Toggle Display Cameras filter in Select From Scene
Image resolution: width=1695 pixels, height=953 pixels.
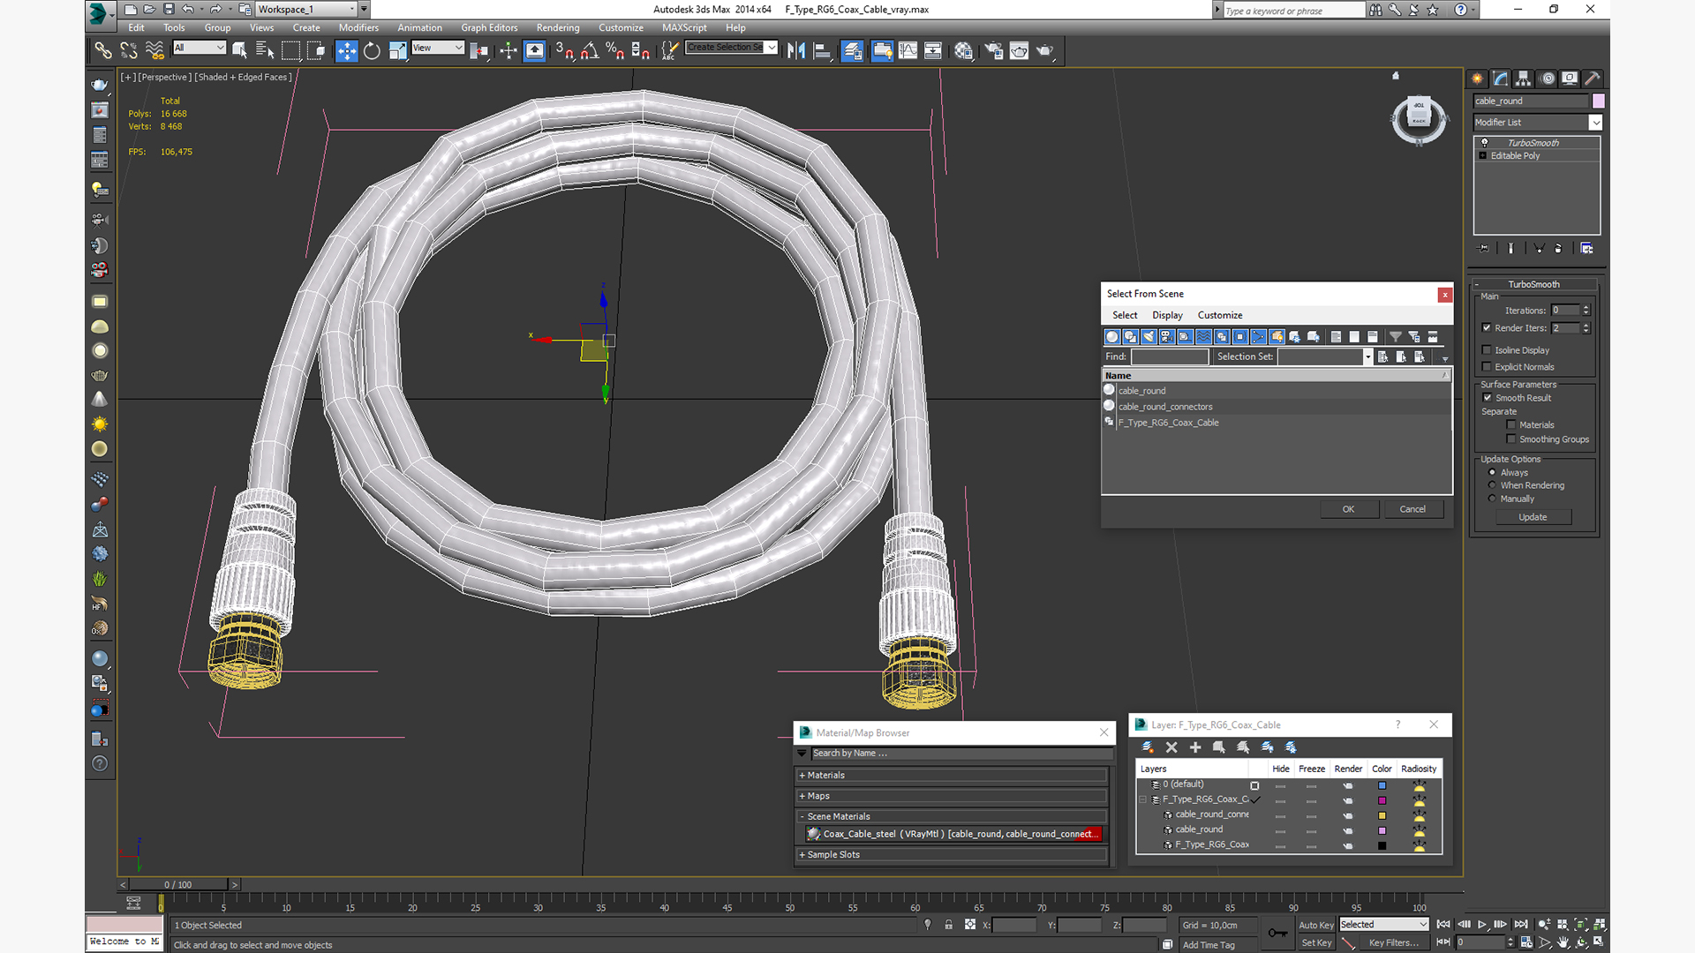click(x=1167, y=337)
